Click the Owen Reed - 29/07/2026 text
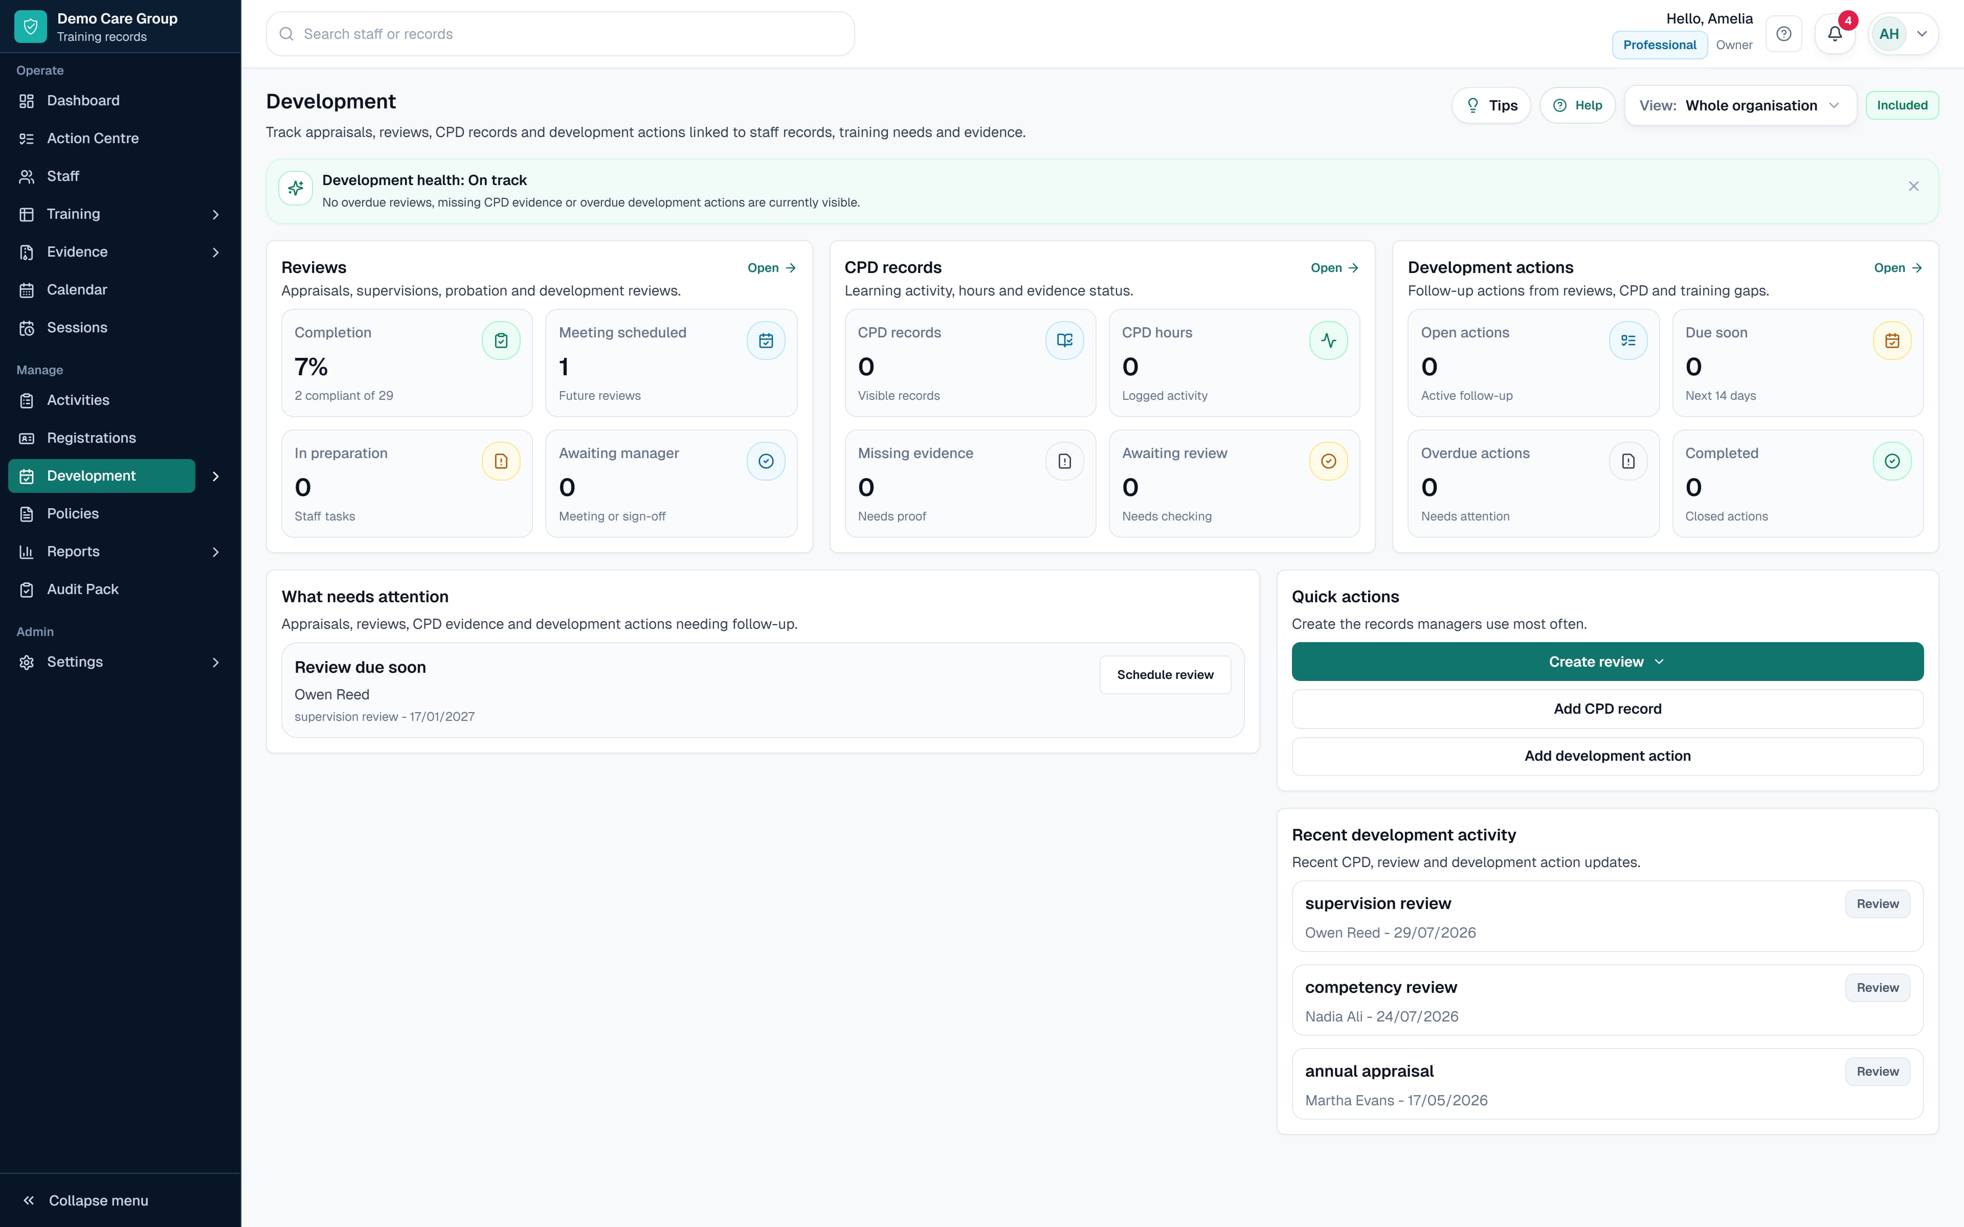 (x=1390, y=933)
